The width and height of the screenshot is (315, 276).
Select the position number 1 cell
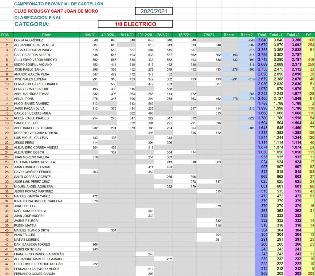[7, 40]
